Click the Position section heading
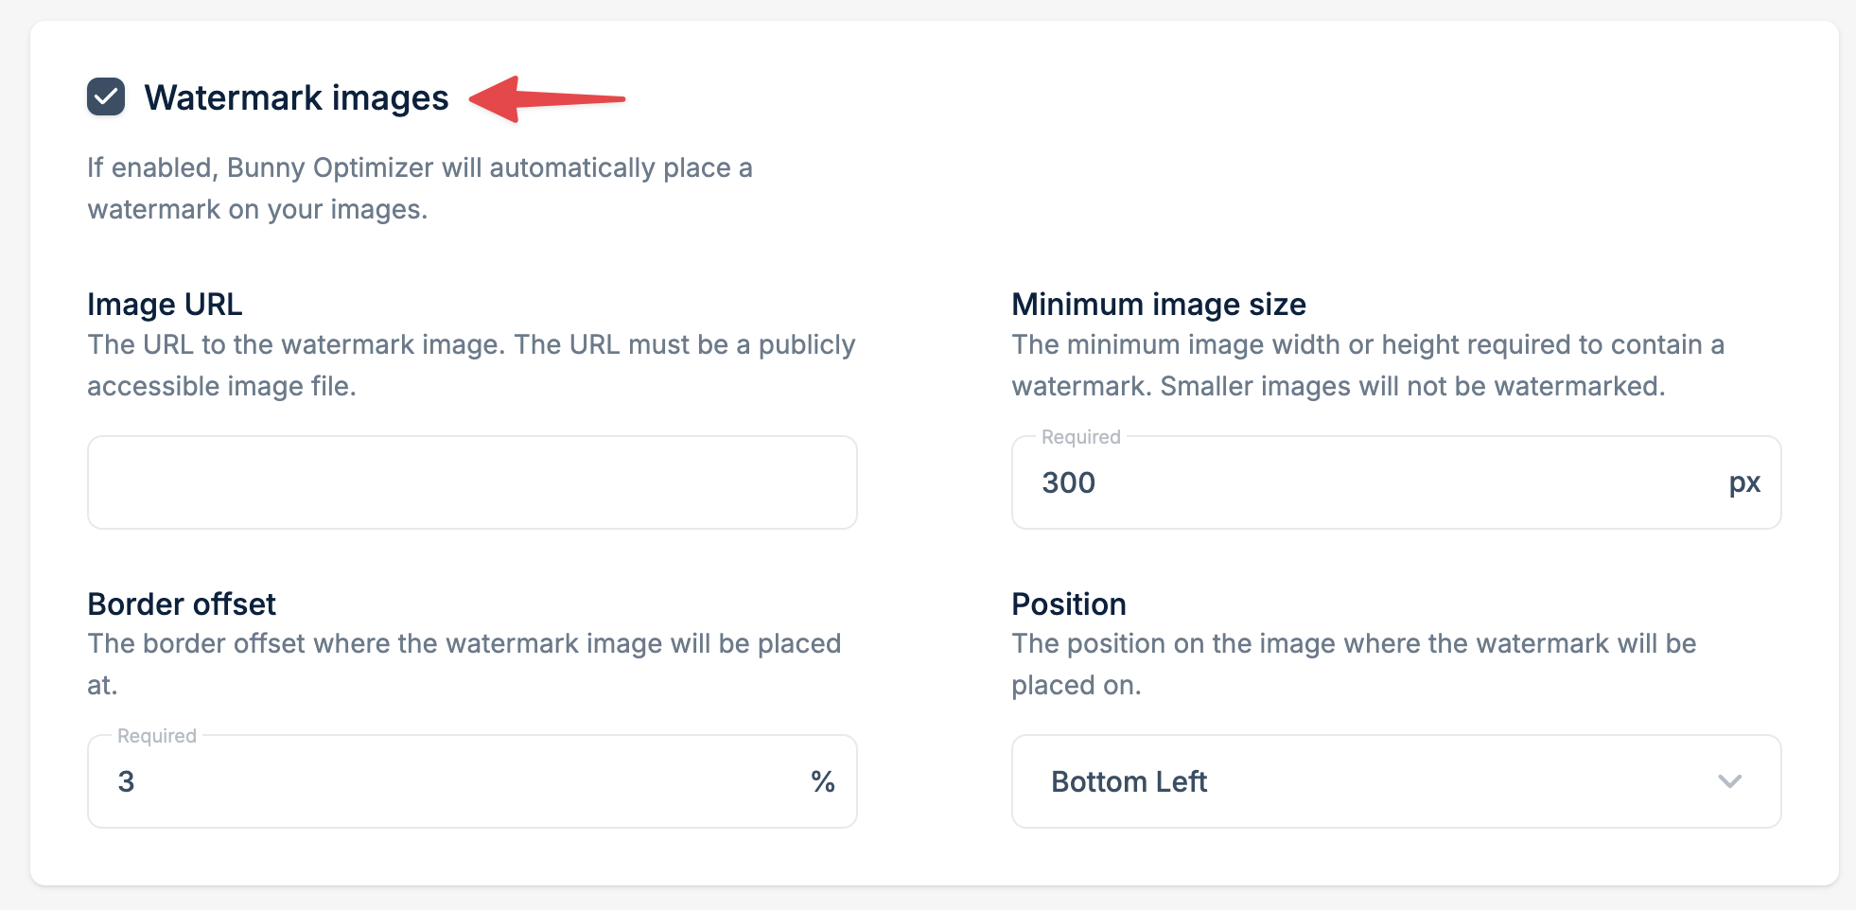 (x=1068, y=604)
